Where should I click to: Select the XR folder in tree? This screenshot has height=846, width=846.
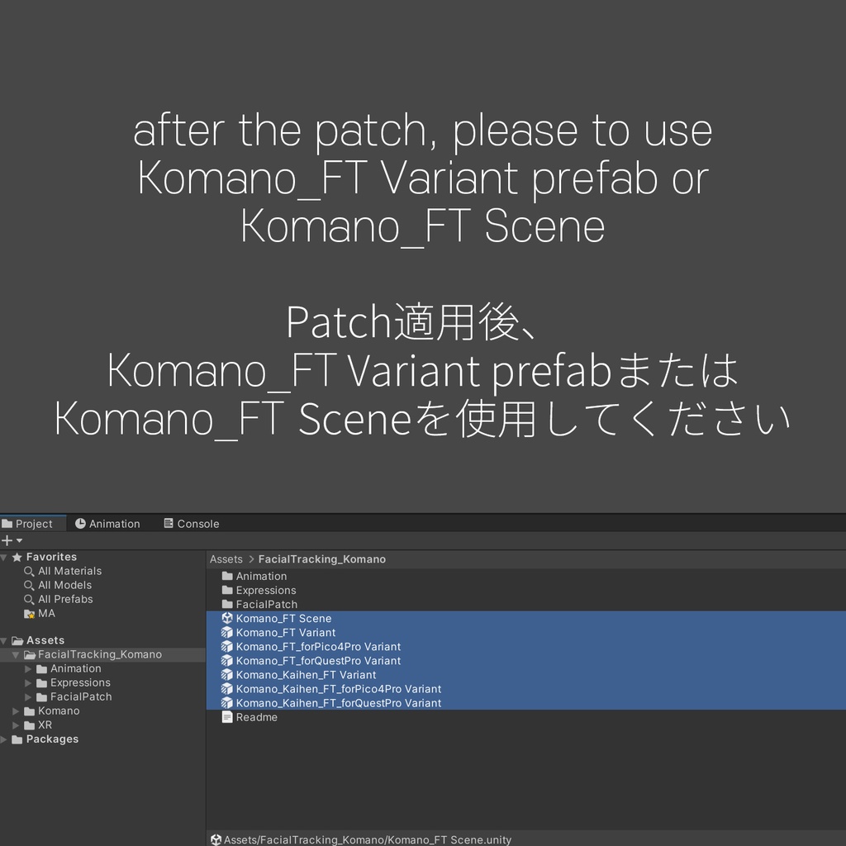45,725
